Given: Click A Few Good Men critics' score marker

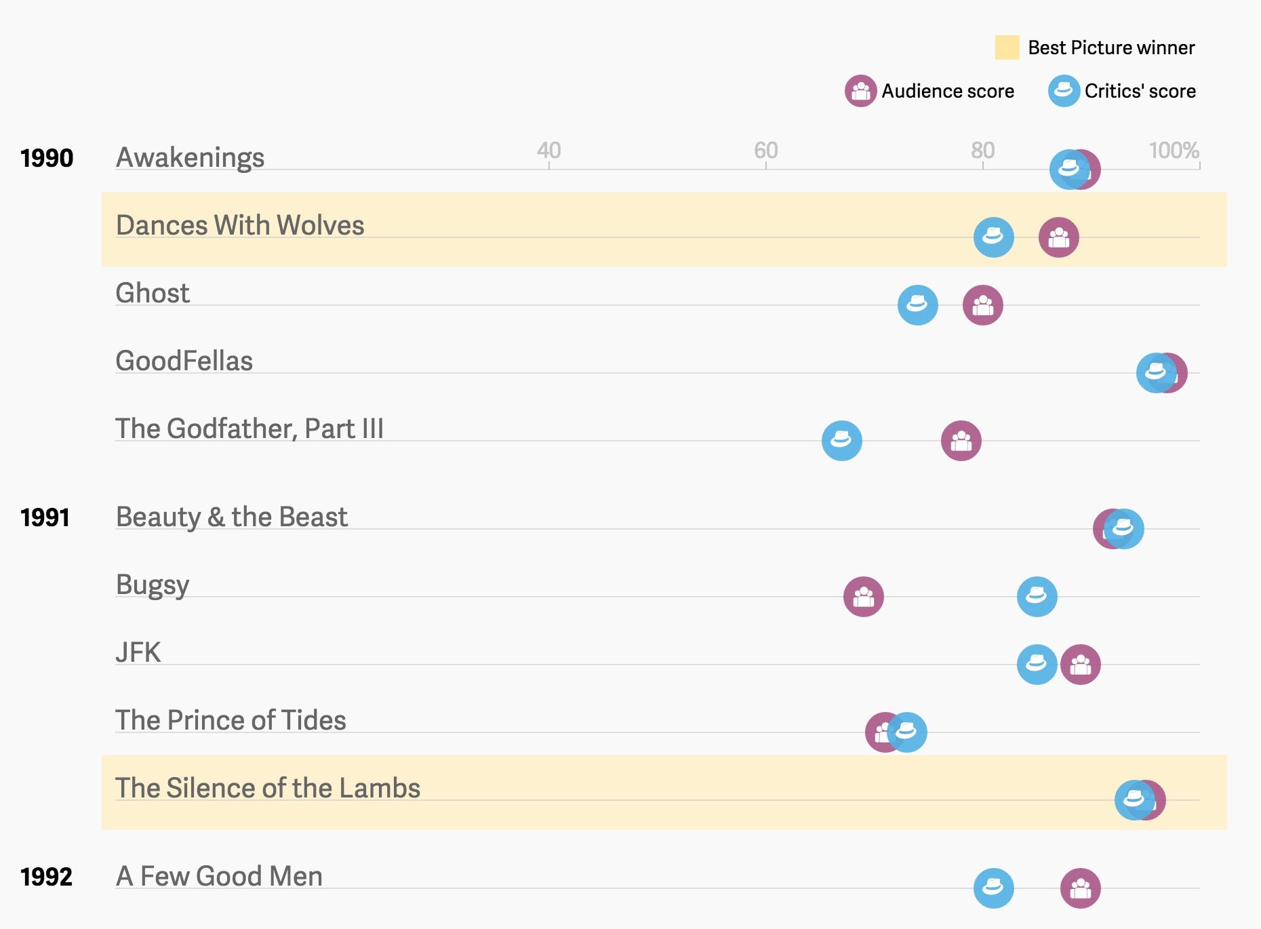Looking at the screenshot, I should pos(993,888).
